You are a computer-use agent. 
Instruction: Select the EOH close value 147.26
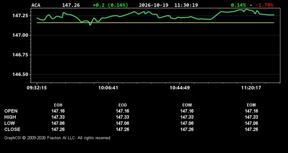click(x=58, y=129)
